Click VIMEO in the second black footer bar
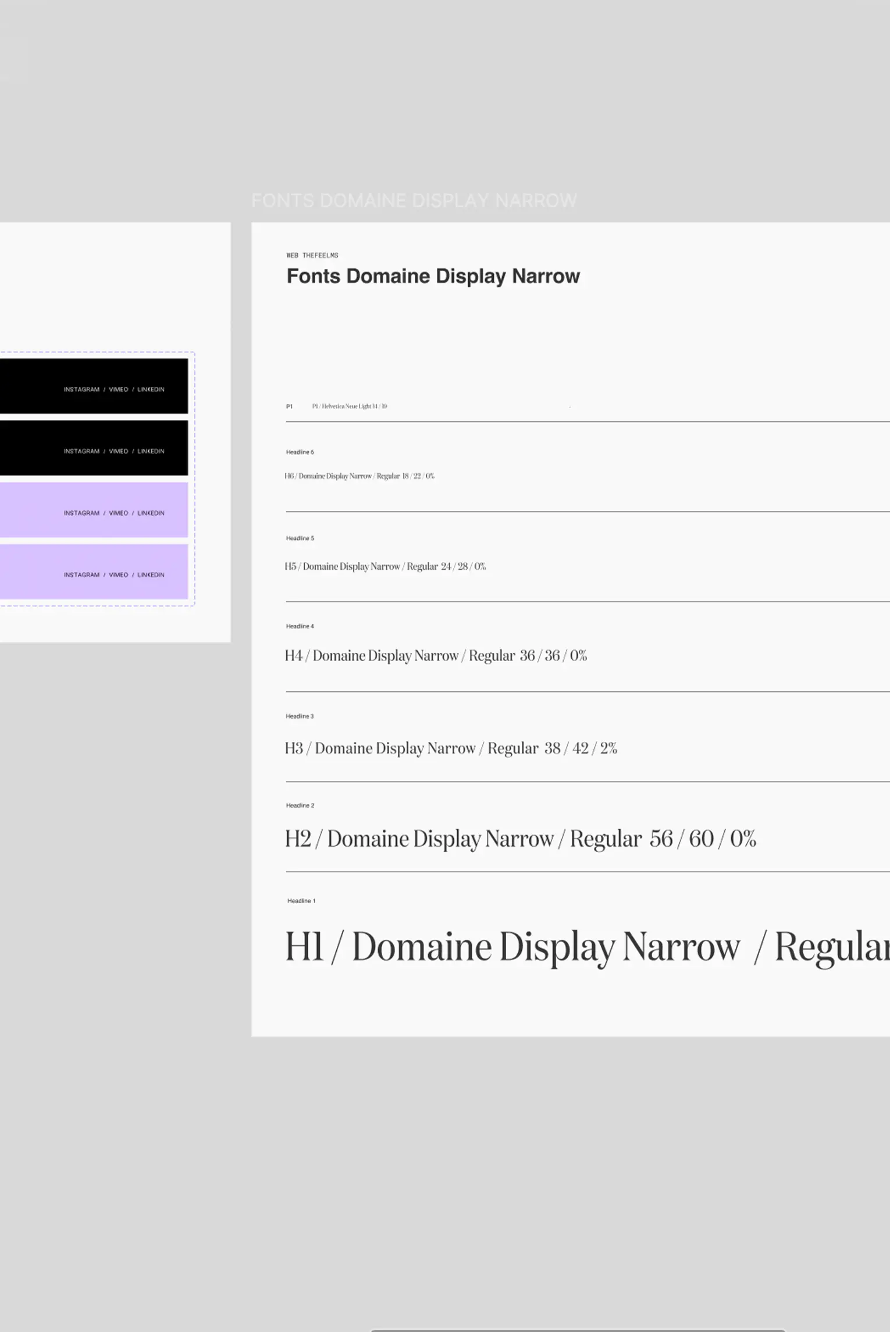Image resolution: width=890 pixels, height=1332 pixels. pos(118,451)
